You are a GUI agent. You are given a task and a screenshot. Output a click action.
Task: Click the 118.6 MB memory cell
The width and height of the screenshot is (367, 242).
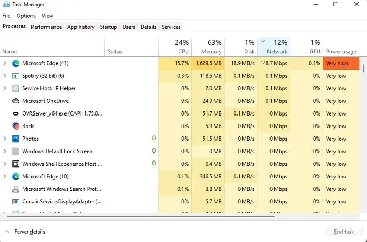(208, 76)
